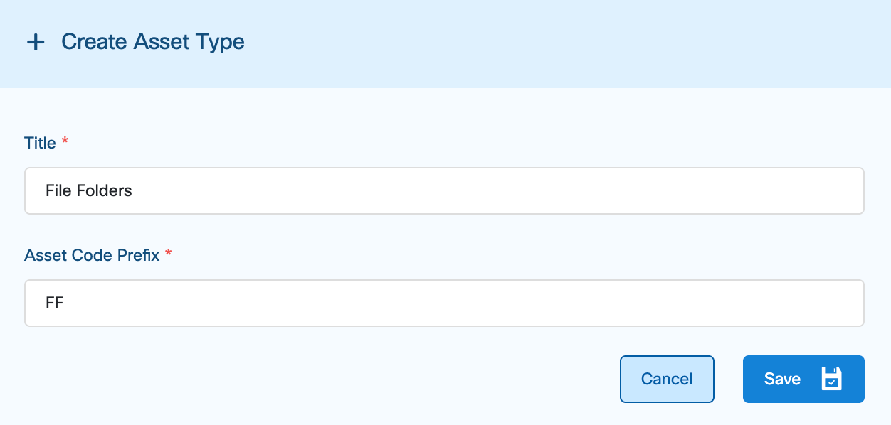Screen dimensions: 891x425
Task: Click the plus icon in the header
Action: click(x=36, y=42)
